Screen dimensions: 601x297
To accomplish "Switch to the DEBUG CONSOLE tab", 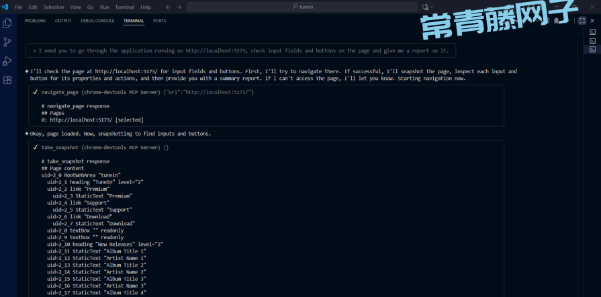I will tap(97, 21).
